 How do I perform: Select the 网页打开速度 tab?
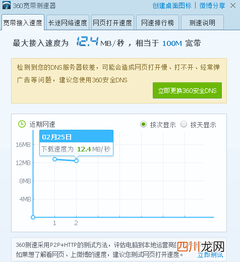pyautogui.click(x=112, y=23)
